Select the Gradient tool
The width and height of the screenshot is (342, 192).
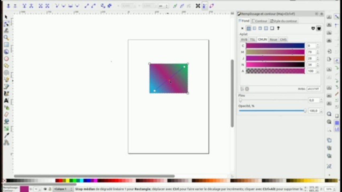(6, 128)
